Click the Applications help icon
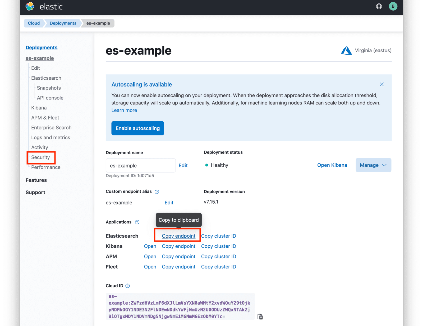 [137, 222]
